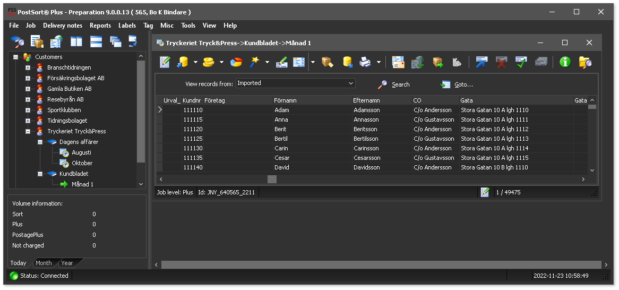Select the Oktober job in tree
The image size is (619, 290).
(82, 163)
